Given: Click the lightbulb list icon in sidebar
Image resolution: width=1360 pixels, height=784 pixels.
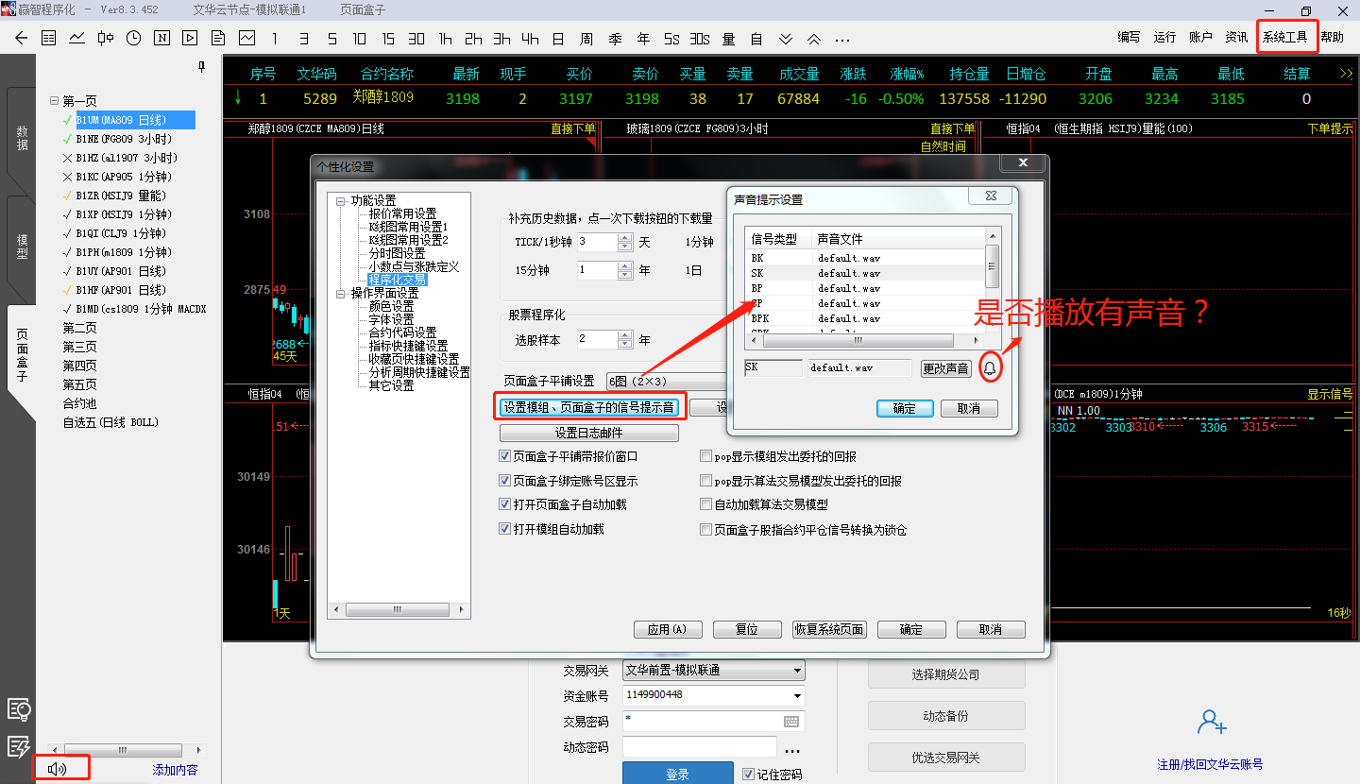Looking at the screenshot, I should [x=19, y=709].
